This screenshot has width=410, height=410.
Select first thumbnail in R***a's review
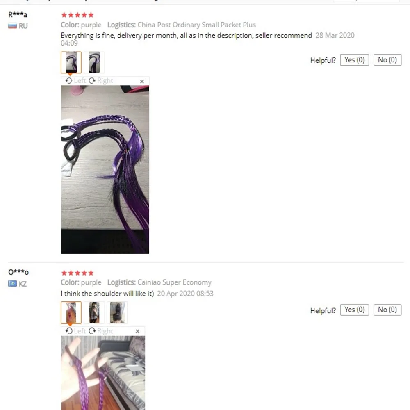pos(71,62)
